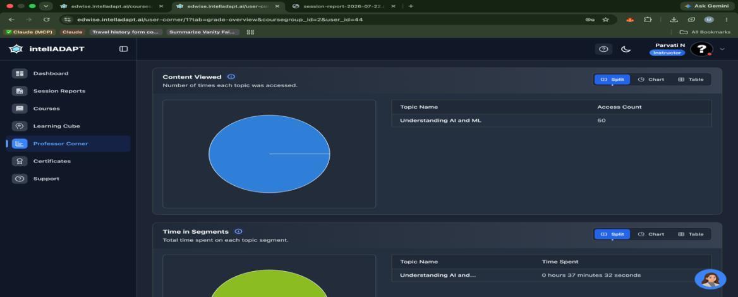Image resolution: width=738 pixels, height=297 pixels.
Task: Toggle dark mode with the moon icon
Action: click(626, 49)
